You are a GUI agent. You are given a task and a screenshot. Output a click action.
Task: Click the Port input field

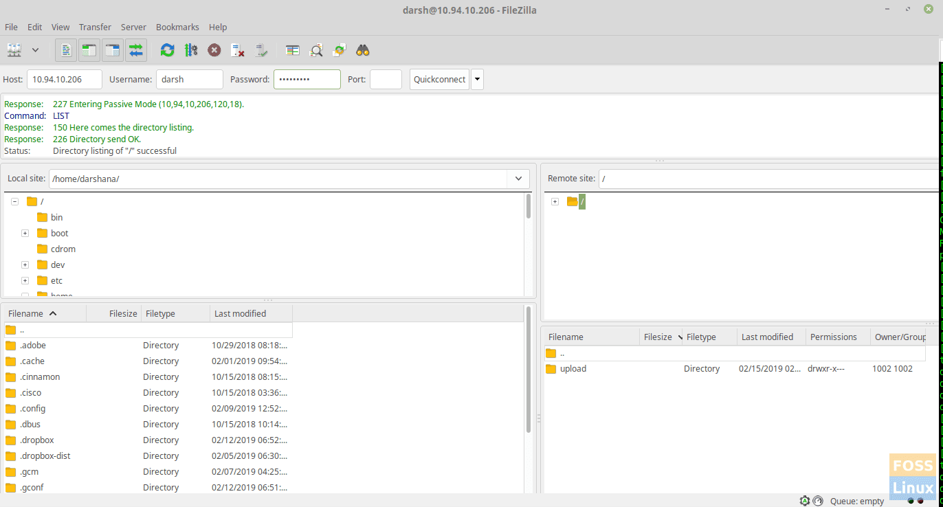(x=386, y=79)
